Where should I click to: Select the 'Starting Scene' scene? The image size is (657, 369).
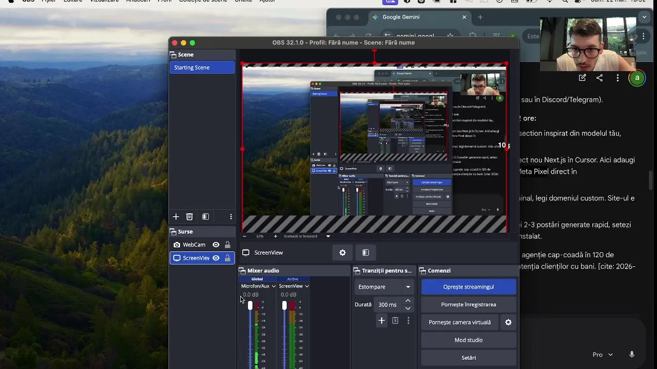click(x=202, y=68)
